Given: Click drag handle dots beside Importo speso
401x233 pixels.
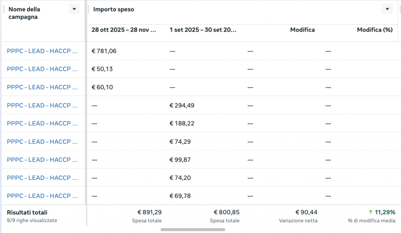Looking at the screenshot, I should (89, 9).
